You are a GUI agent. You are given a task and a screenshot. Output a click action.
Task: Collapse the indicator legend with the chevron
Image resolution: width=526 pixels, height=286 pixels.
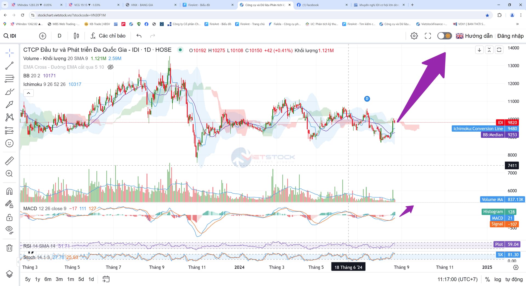pos(28,93)
